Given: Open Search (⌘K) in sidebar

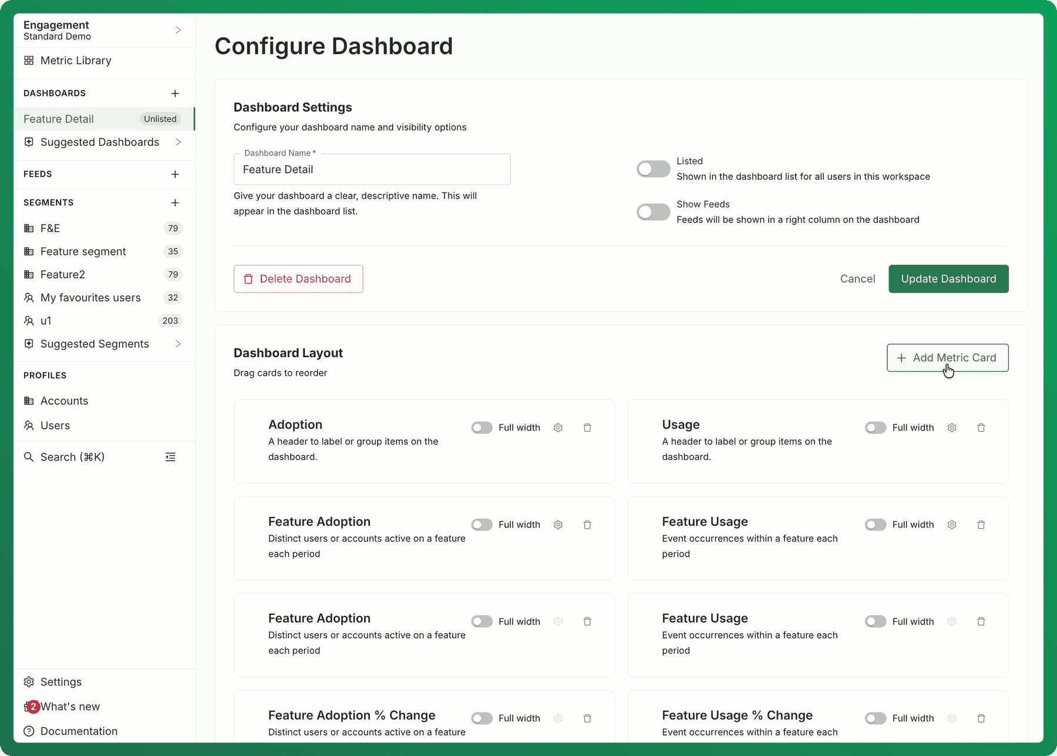Looking at the screenshot, I should (x=72, y=457).
